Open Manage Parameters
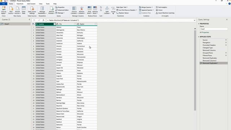Image resolution: width=231 pixels, height=130 pixels. tap(42, 10)
